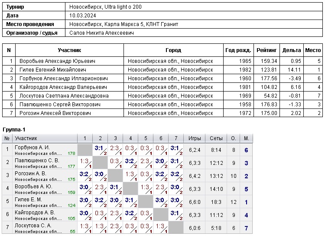325x236 pixels.
Task: Click Рогозин Алексей Викторович in the top table
Action: [55, 113]
